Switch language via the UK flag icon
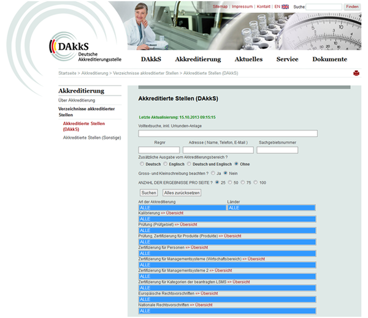Image resolution: width=368 pixels, height=318 pixels. 285,7
